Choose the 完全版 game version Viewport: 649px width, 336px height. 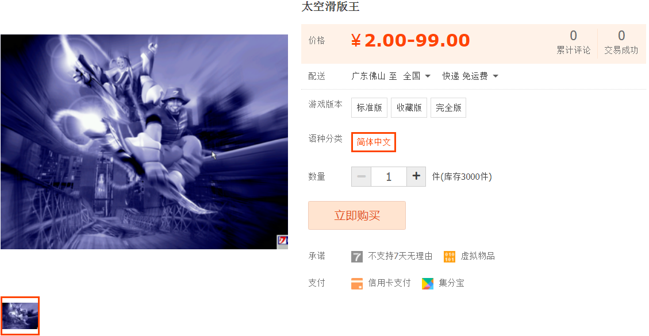point(448,107)
